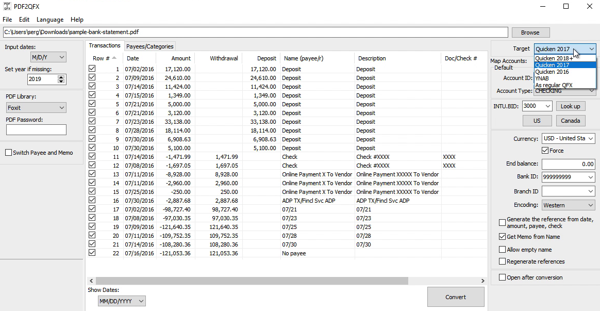Viewport: 600px width, 311px height.
Task: Click the horizontal scrollbar right arrow
Action: tap(483, 281)
